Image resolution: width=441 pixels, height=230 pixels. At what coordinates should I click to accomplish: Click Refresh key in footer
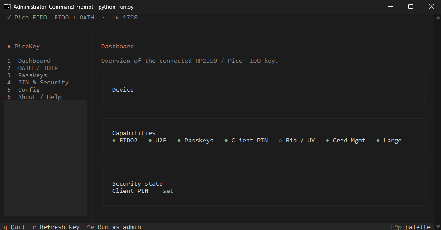pos(56,227)
